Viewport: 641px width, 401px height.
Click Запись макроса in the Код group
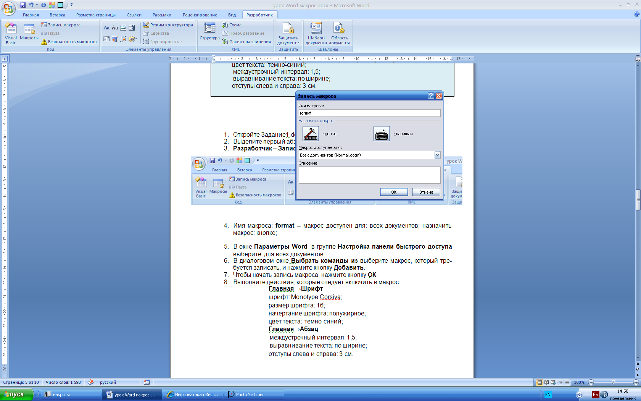pyautogui.click(x=61, y=25)
